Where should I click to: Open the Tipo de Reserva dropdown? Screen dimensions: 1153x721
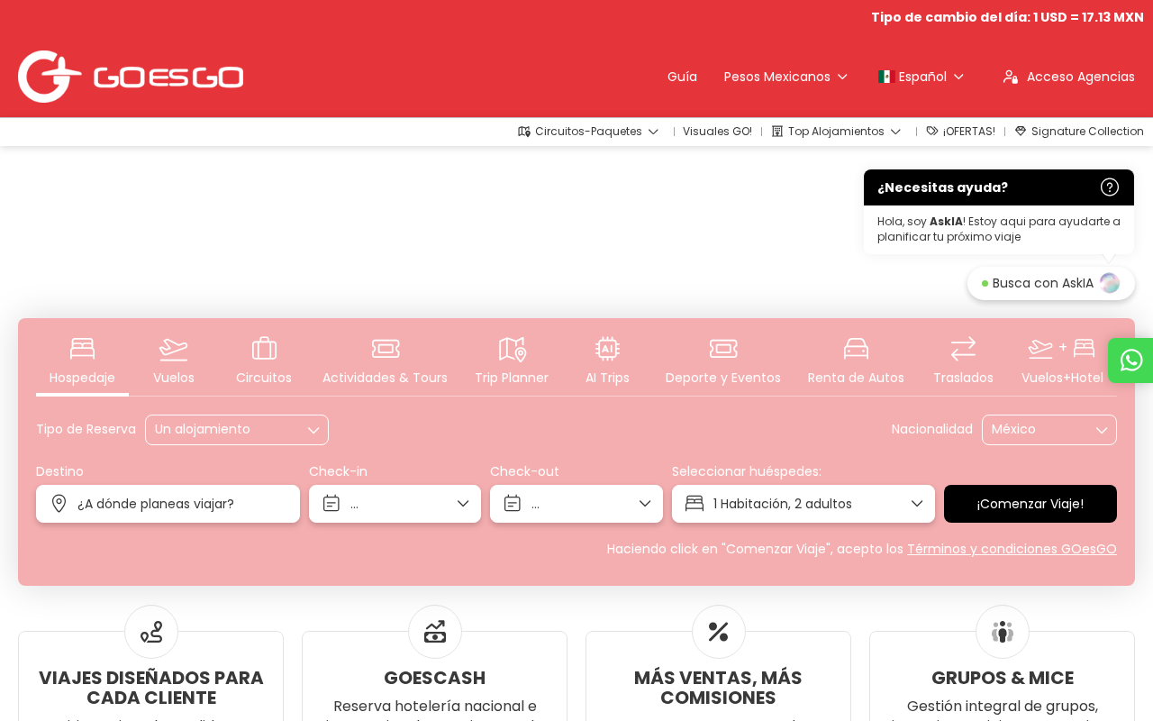click(237, 430)
